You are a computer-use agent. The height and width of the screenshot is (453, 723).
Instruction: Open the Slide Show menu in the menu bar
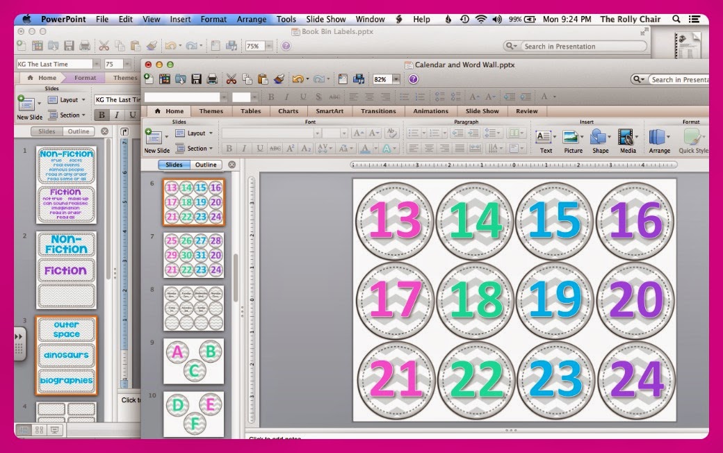pos(325,19)
